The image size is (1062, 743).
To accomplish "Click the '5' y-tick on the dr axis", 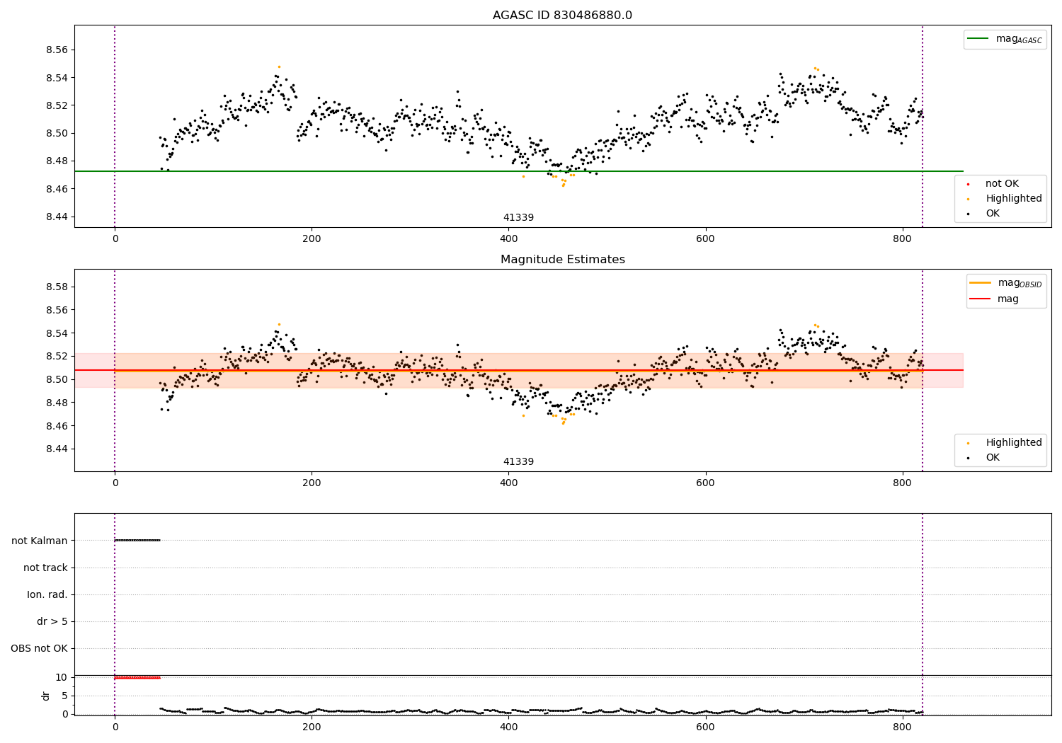I will tap(64, 696).
